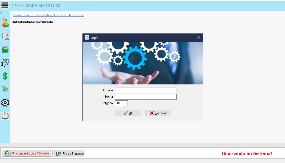Click the Login dialog title icon

pyautogui.click(x=87, y=38)
